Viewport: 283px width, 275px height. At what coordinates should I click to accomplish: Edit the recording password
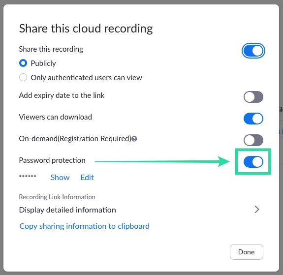(x=87, y=178)
